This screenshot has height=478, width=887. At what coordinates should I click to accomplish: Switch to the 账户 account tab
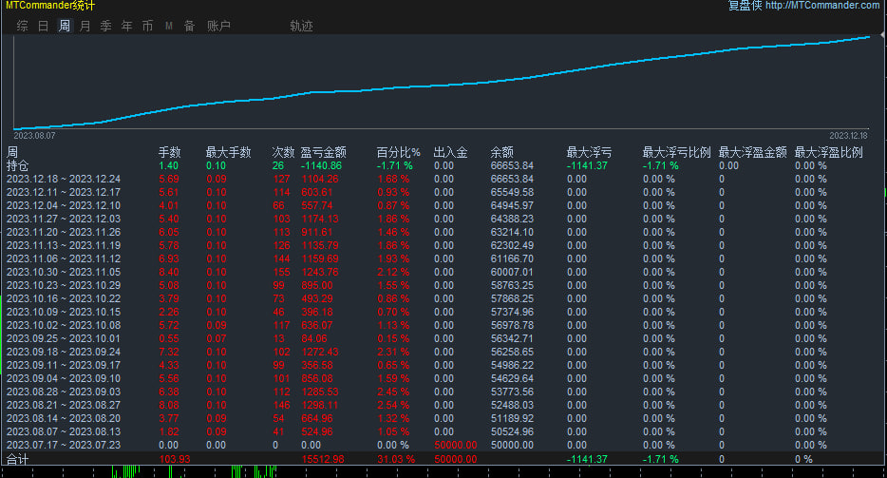tap(218, 26)
